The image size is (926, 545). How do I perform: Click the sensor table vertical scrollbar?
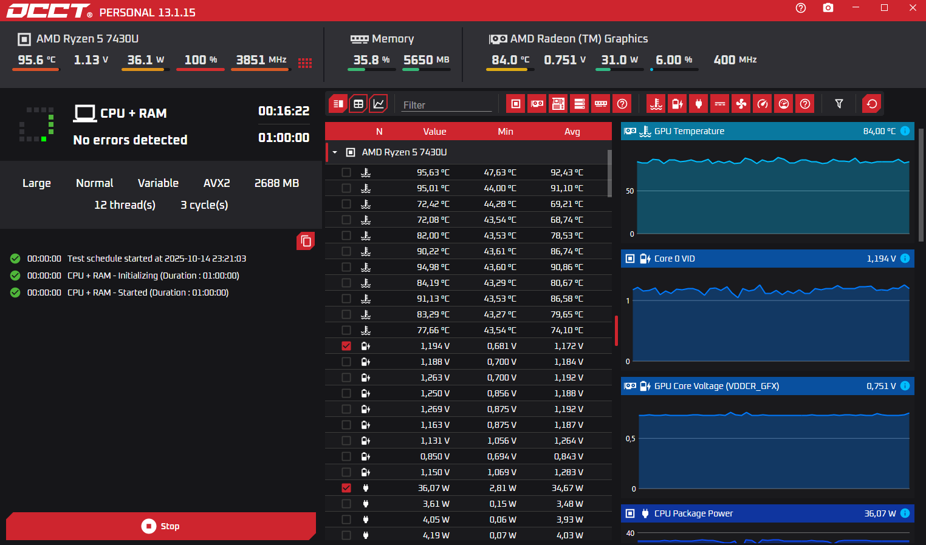click(x=609, y=174)
